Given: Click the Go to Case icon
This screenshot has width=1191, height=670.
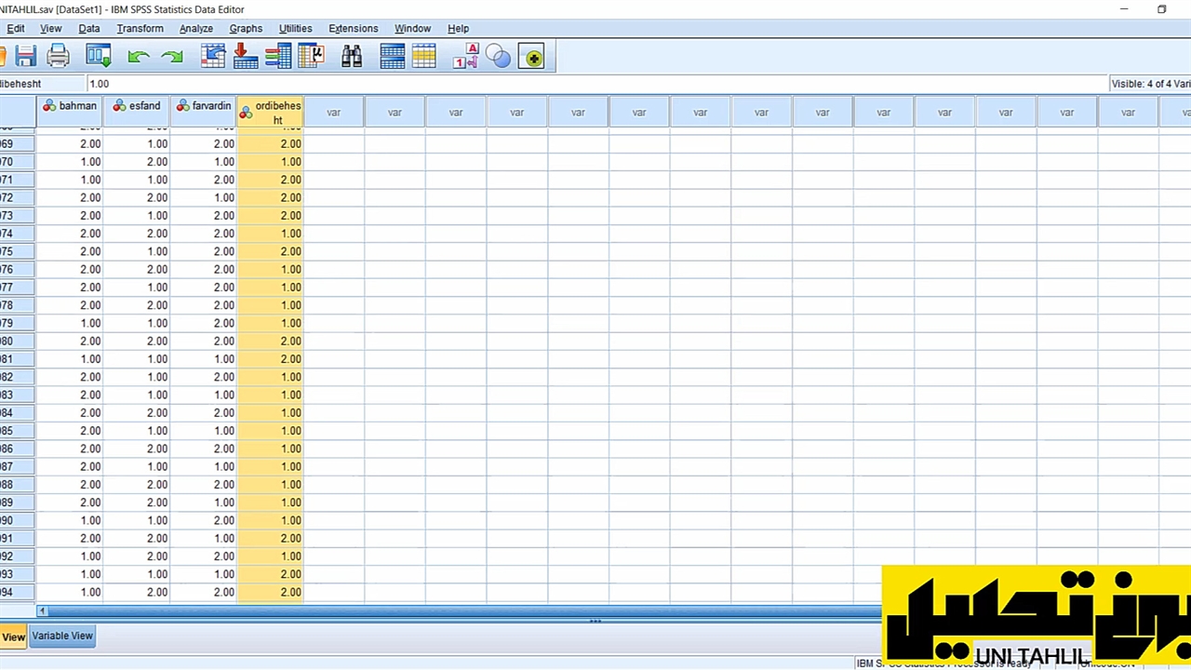Looking at the screenshot, I should point(213,57).
